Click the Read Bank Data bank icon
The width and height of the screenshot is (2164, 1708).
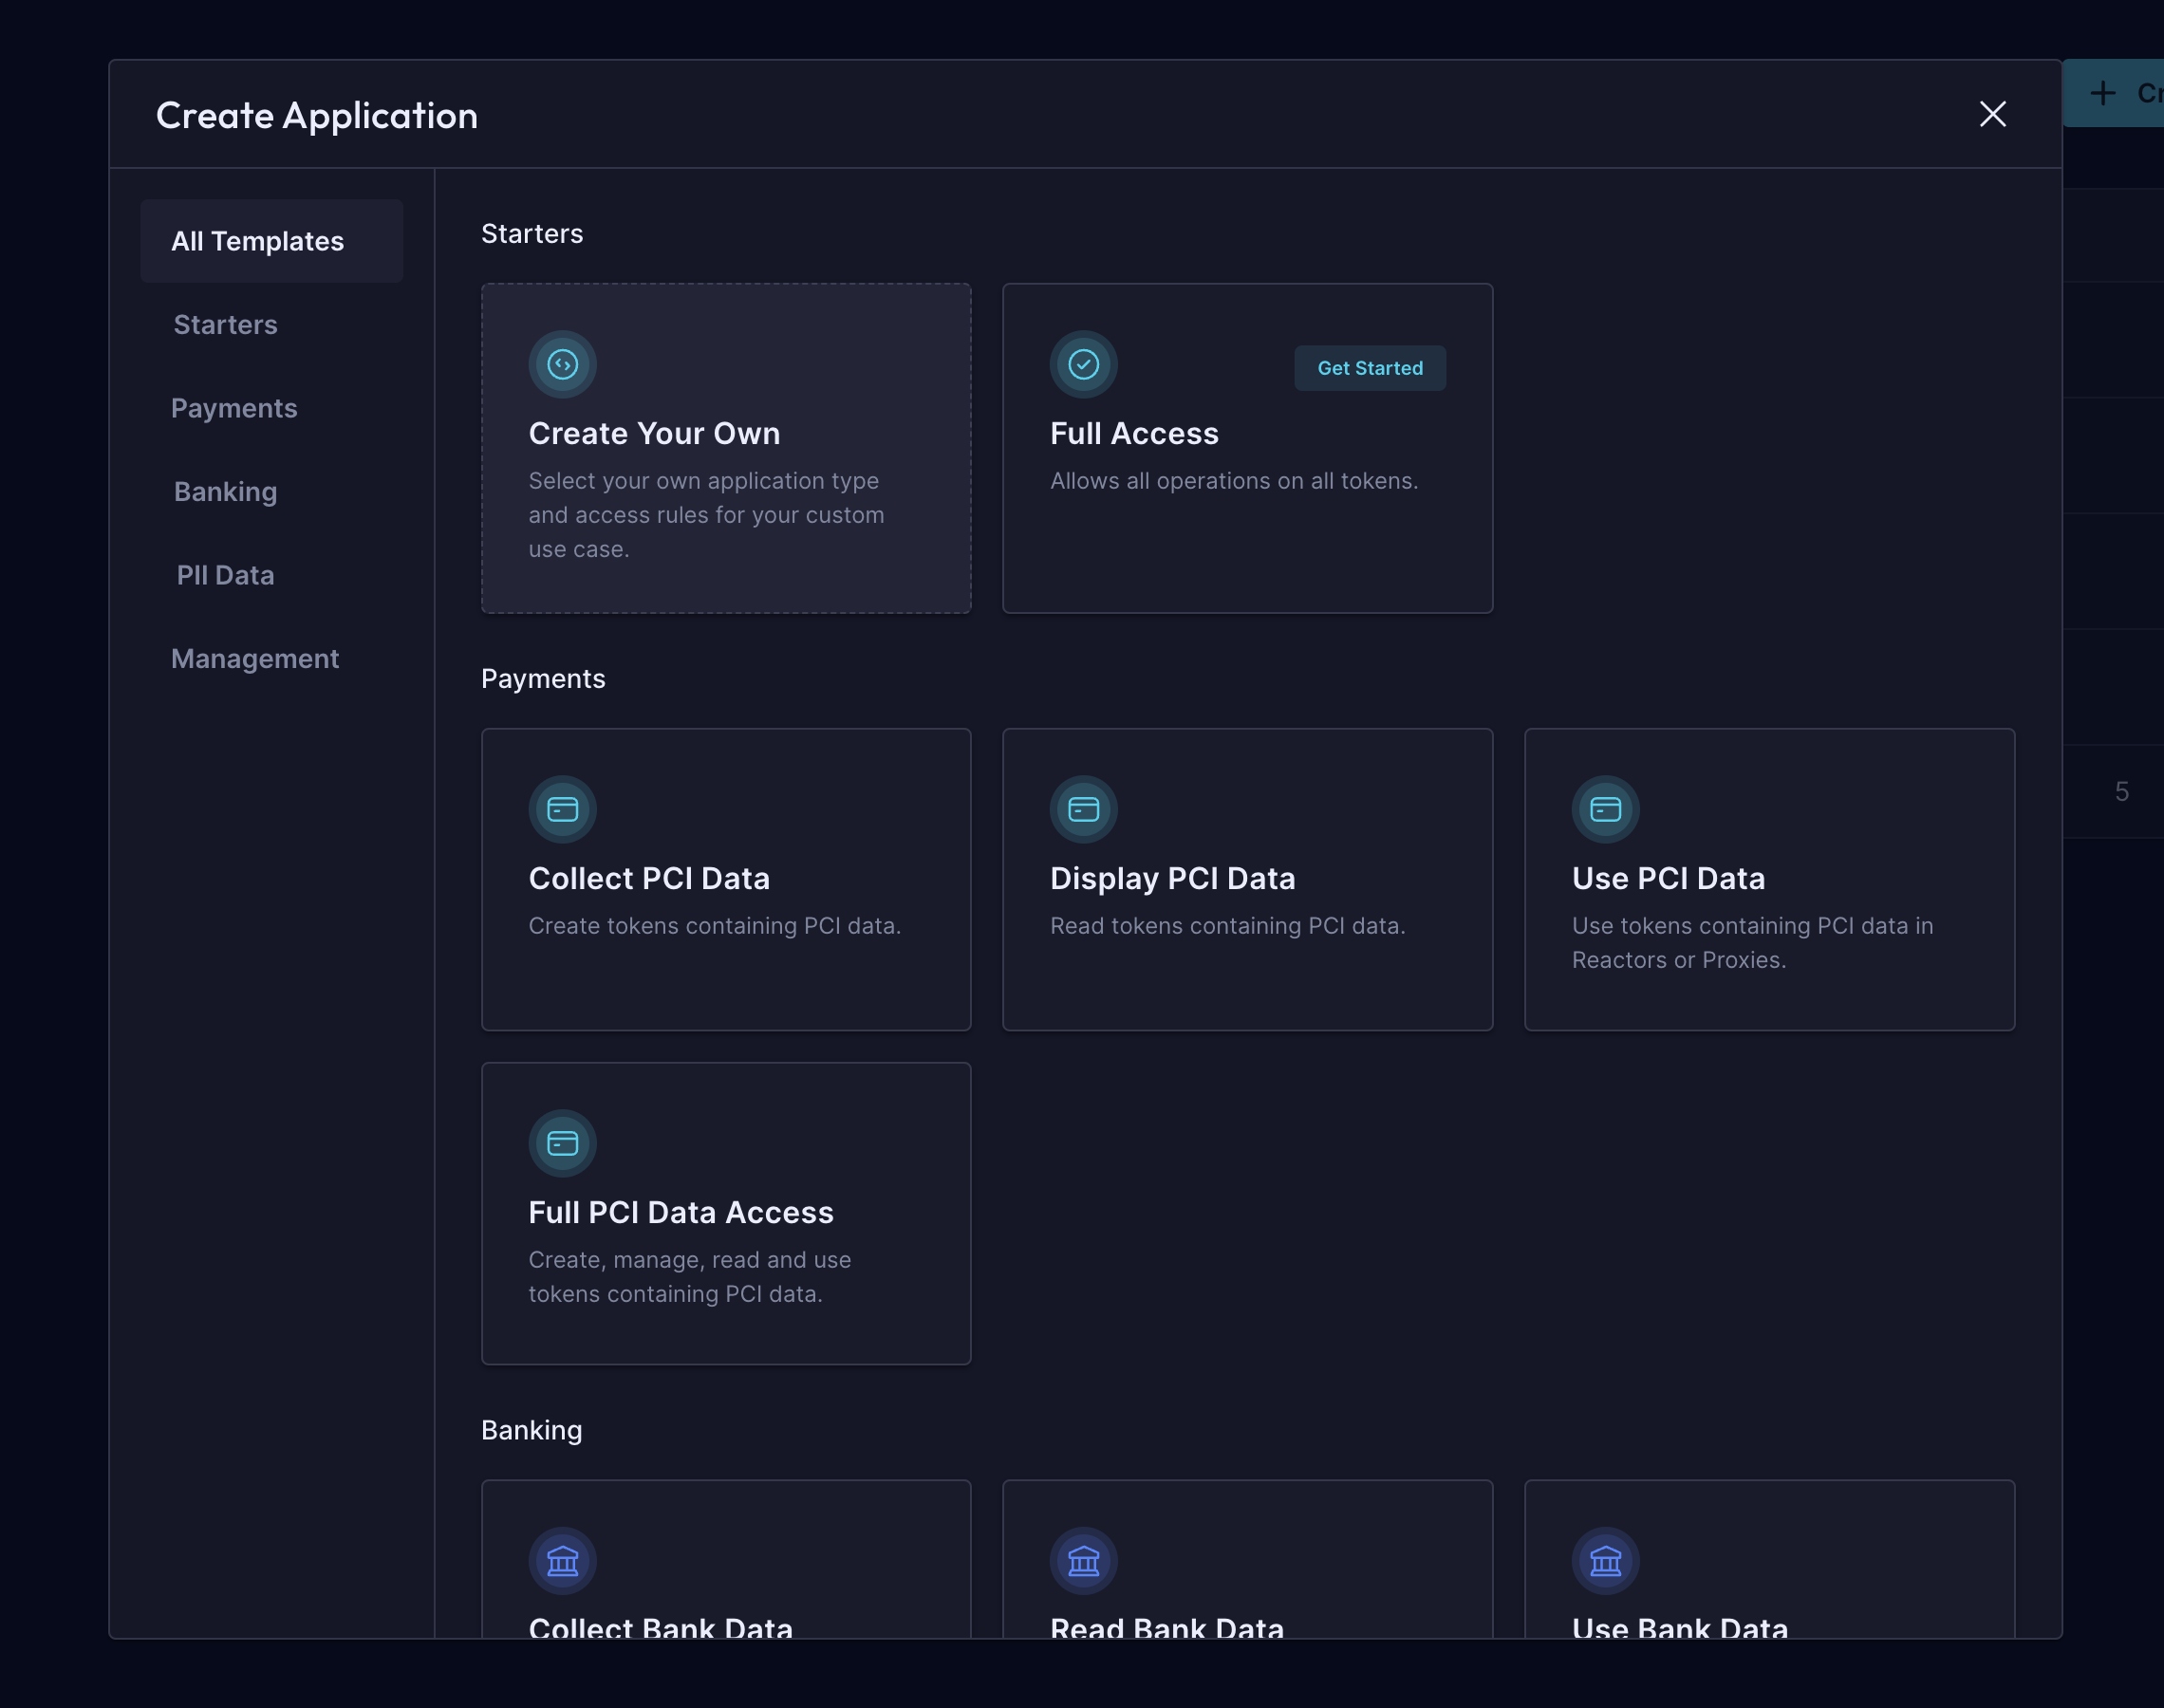coord(1083,1561)
